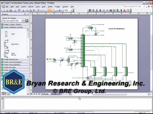Expand the ProMax Auxiliary Objects stencil

15,25
